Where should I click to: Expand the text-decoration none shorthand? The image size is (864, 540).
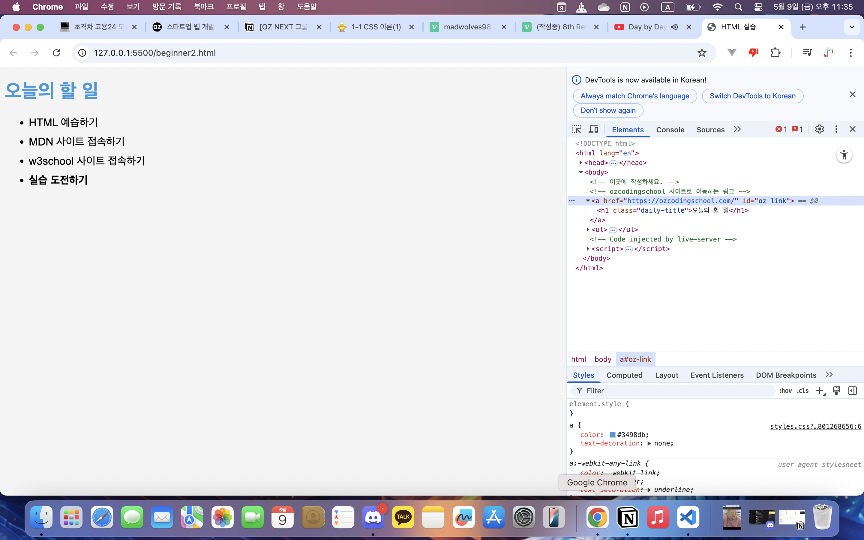click(649, 444)
